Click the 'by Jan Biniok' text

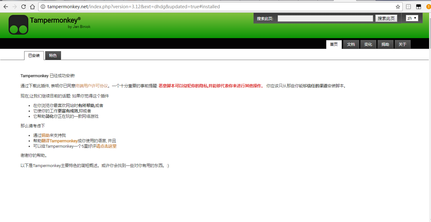pyautogui.click(x=79, y=27)
